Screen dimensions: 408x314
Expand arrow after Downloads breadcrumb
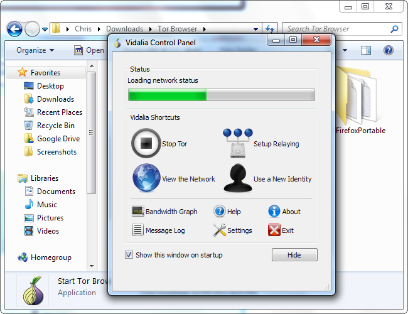click(151, 29)
